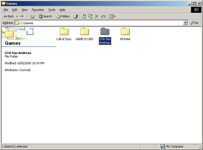Click the 'File Folder' type text
The height and width of the screenshot is (150, 203).
click(x=11, y=56)
